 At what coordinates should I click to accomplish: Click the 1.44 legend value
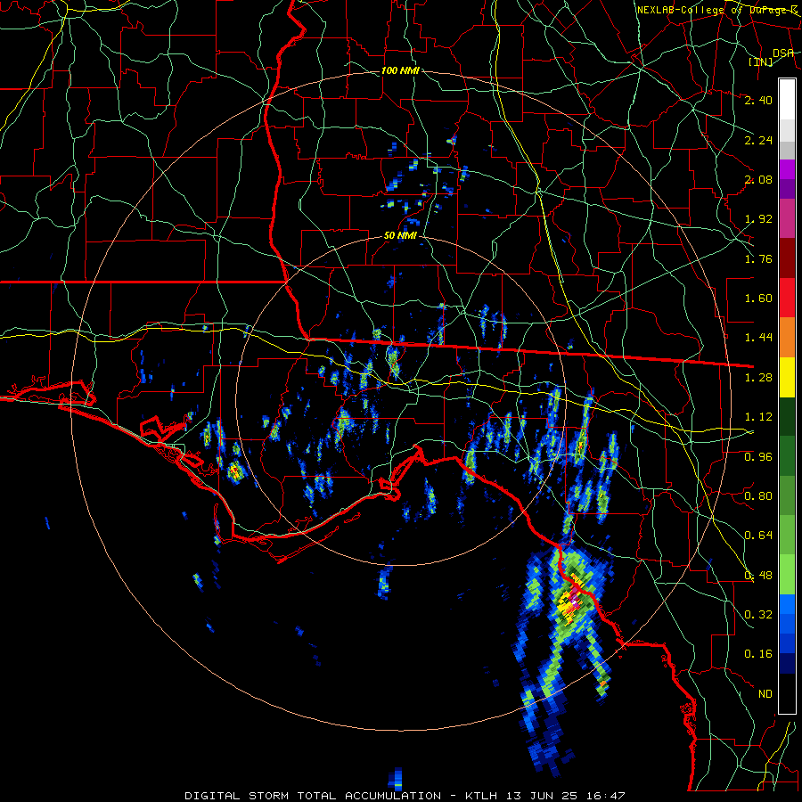tap(758, 338)
